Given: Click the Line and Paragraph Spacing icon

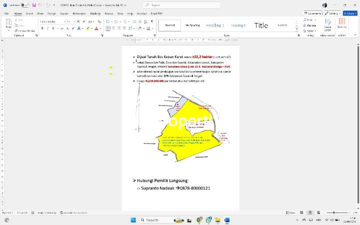Looking at the screenshot, I should 130,28.
